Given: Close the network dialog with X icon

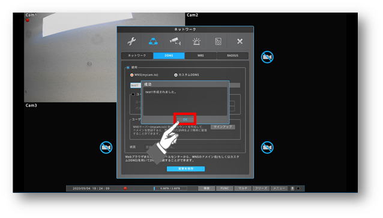Looking at the screenshot, I should tap(240, 41).
